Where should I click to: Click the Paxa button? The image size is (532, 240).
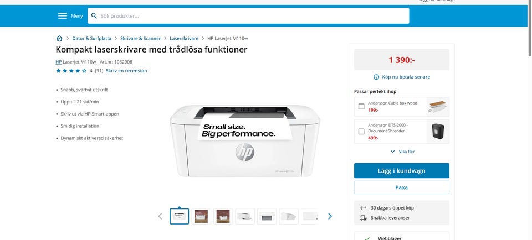click(x=401, y=187)
